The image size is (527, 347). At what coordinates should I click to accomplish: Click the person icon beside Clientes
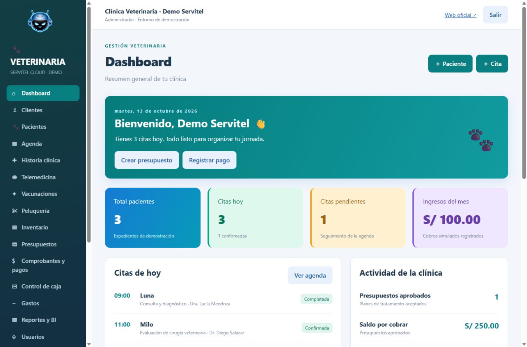pyautogui.click(x=14, y=110)
